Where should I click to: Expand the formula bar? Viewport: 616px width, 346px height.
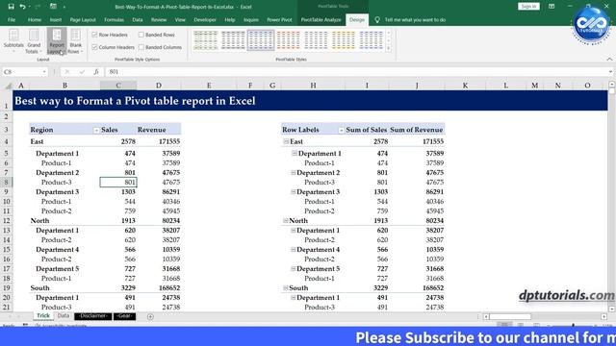tap(610, 72)
